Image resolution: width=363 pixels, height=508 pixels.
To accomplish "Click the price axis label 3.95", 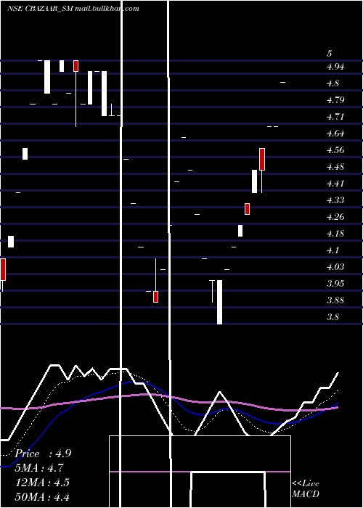I will [335, 284].
